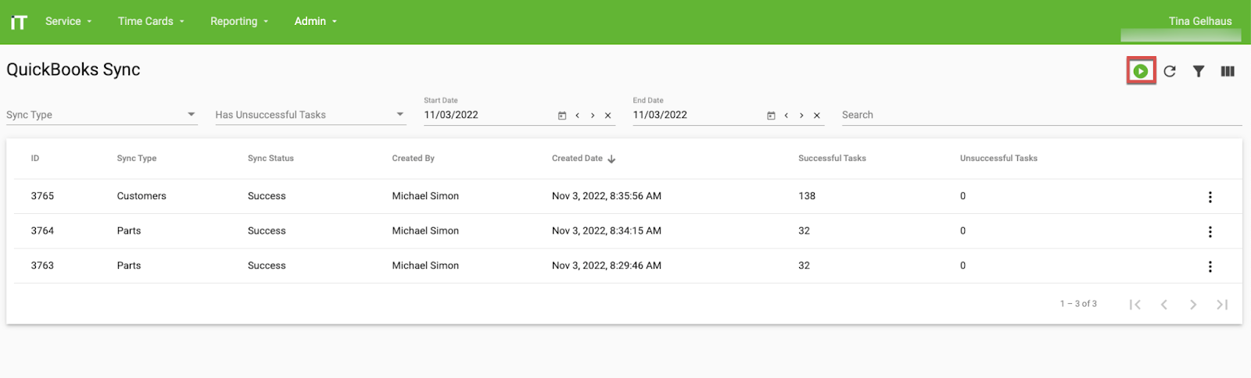Viewport: 1251px width, 378px height.
Task: Toggle the filter funnel icon
Action: tap(1199, 71)
